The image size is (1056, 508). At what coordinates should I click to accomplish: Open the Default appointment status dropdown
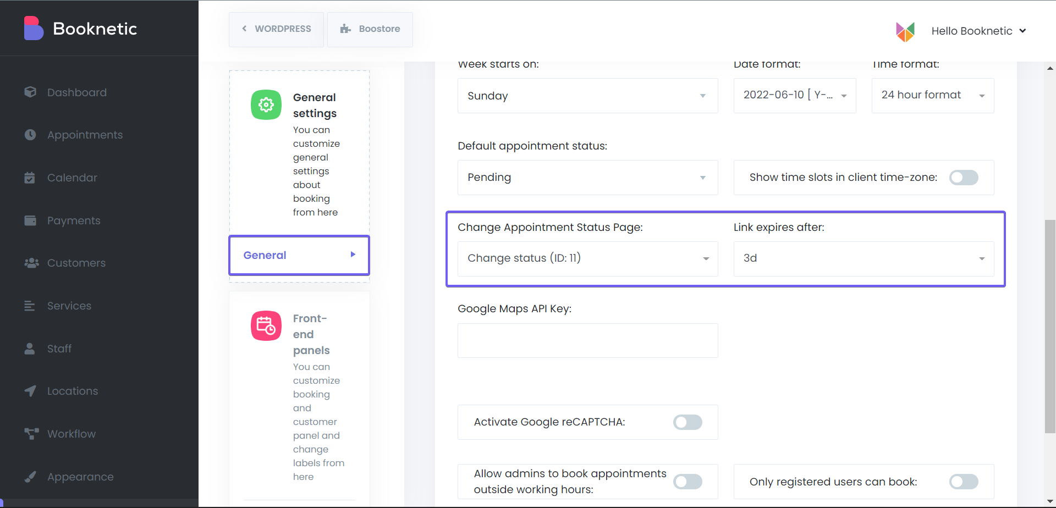pos(587,177)
